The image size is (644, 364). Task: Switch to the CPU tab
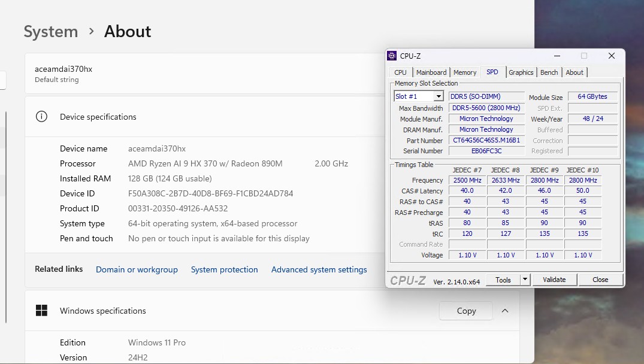tap(400, 72)
